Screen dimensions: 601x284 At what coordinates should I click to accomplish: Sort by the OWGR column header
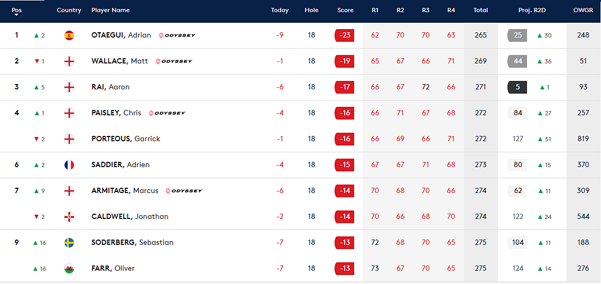click(x=584, y=11)
